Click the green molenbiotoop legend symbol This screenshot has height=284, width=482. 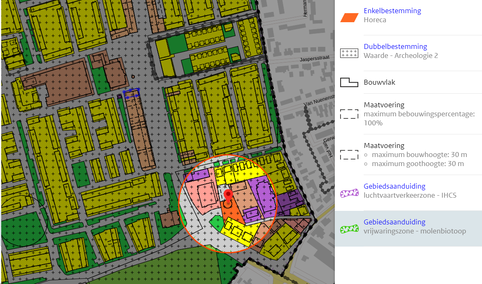point(349,229)
